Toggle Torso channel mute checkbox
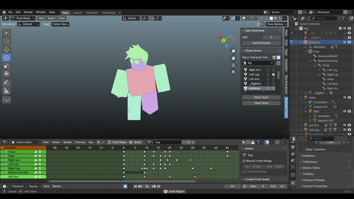 click(x=40, y=152)
